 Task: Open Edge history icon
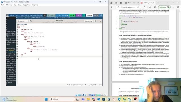pos(155,7)
